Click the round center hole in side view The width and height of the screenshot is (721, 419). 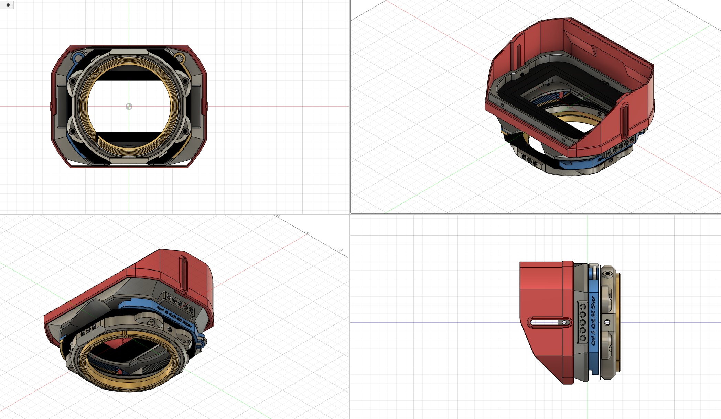pos(607,322)
